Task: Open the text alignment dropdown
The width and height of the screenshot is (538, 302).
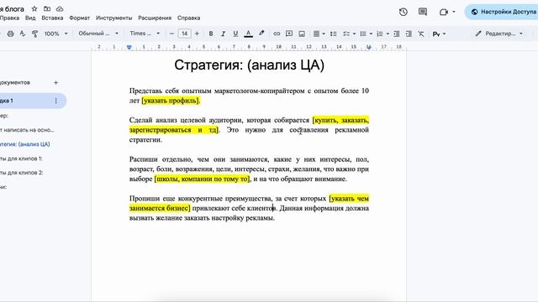Action: pyautogui.click(x=319, y=34)
